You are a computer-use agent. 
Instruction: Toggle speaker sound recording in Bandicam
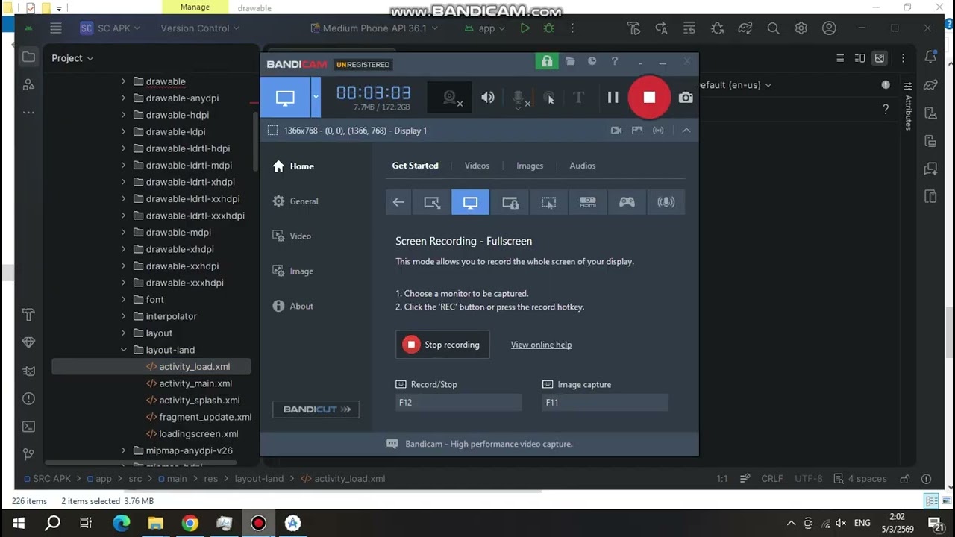pyautogui.click(x=488, y=97)
